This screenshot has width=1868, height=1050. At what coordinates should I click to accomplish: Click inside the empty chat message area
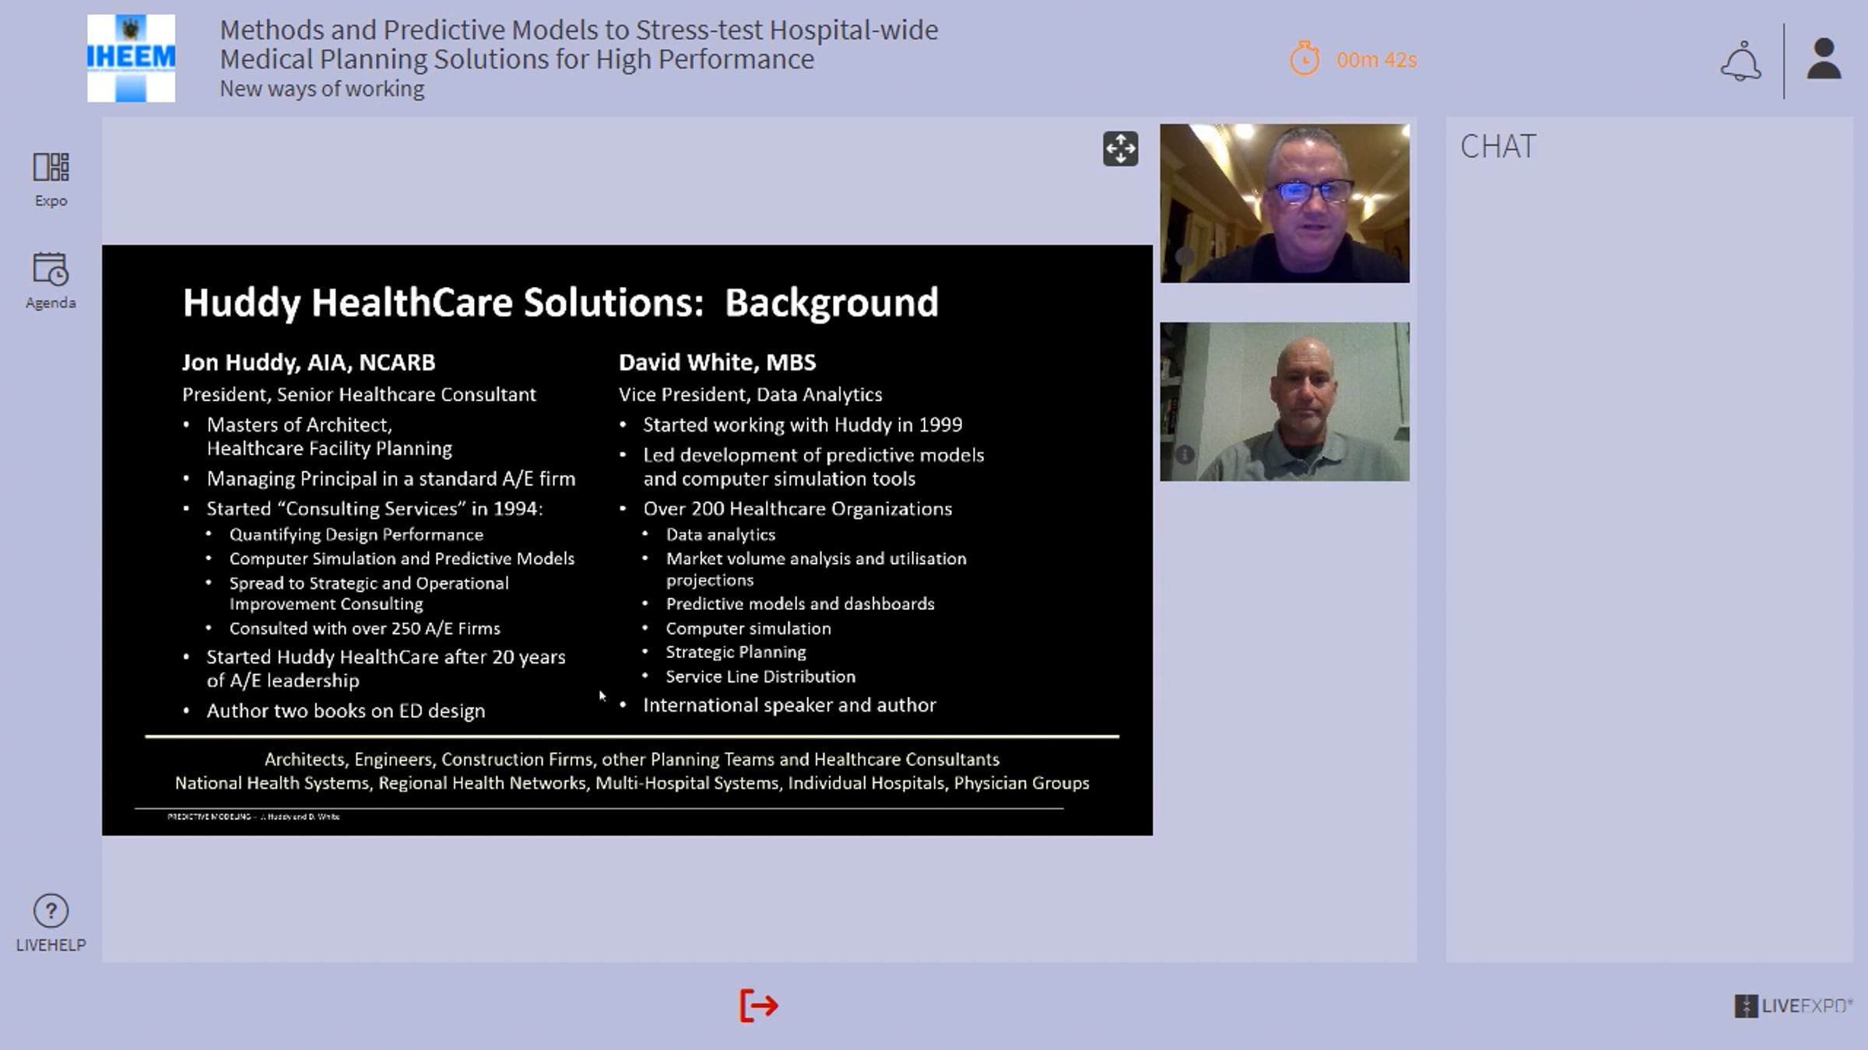pos(1649,544)
